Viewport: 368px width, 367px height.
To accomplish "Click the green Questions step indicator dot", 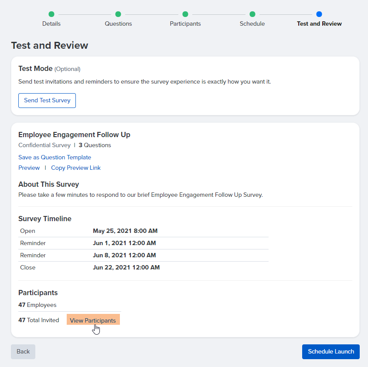I will coord(118,14).
